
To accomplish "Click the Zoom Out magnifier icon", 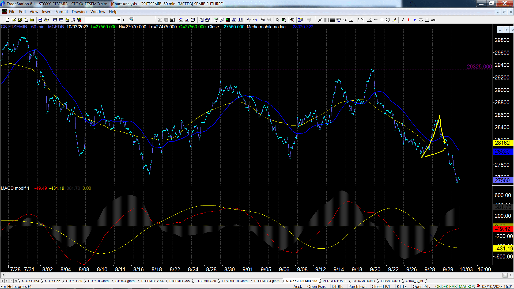I will click(x=269, y=20).
